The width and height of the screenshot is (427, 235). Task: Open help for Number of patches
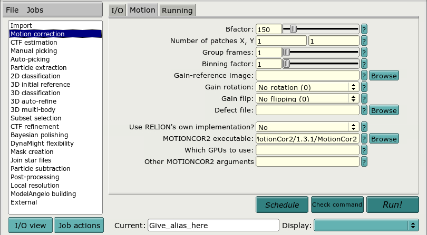(x=364, y=41)
